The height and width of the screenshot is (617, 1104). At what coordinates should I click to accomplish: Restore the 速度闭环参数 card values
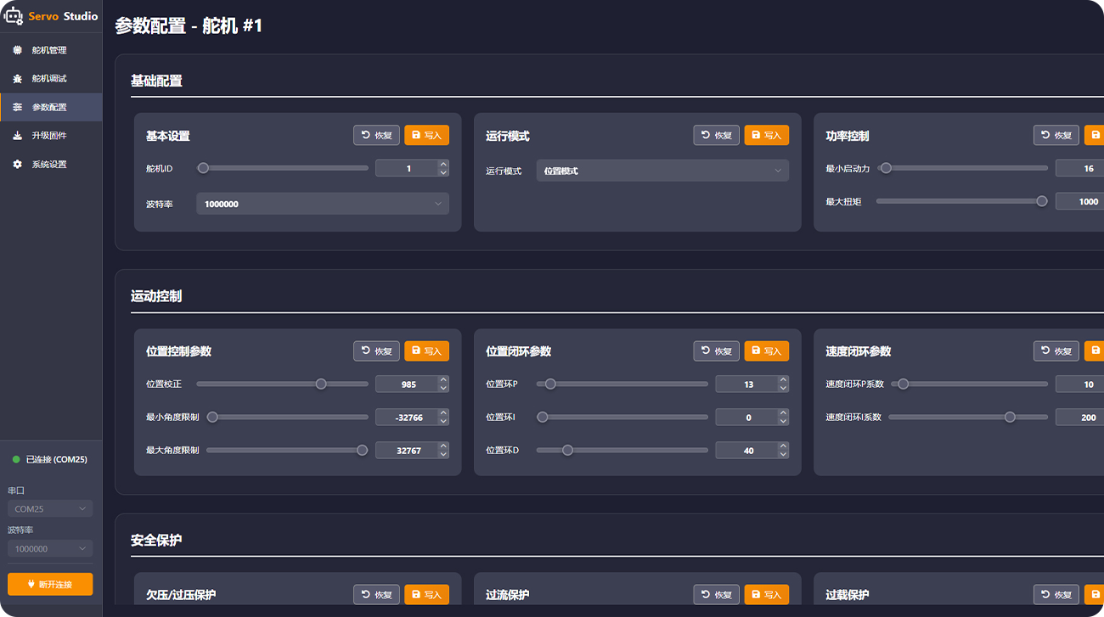(x=1056, y=351)
